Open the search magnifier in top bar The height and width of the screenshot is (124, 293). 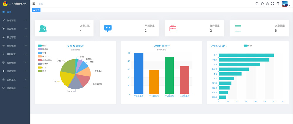tap(257, 4)
